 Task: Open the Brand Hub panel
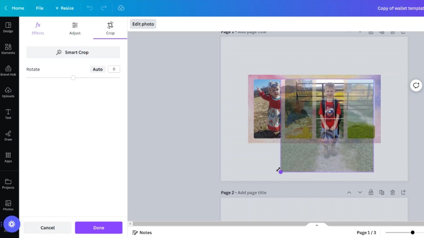(x=8, y=70)
